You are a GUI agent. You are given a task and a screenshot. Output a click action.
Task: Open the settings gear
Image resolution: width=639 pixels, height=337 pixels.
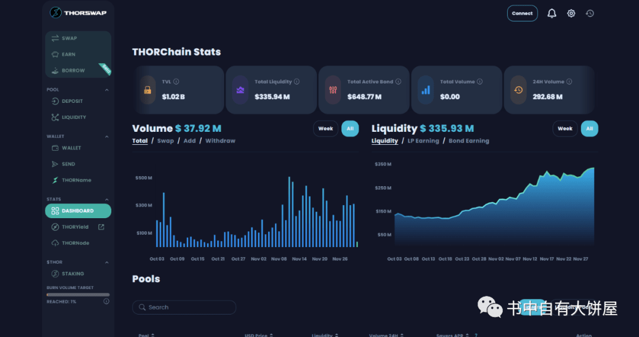click(571, 14)
